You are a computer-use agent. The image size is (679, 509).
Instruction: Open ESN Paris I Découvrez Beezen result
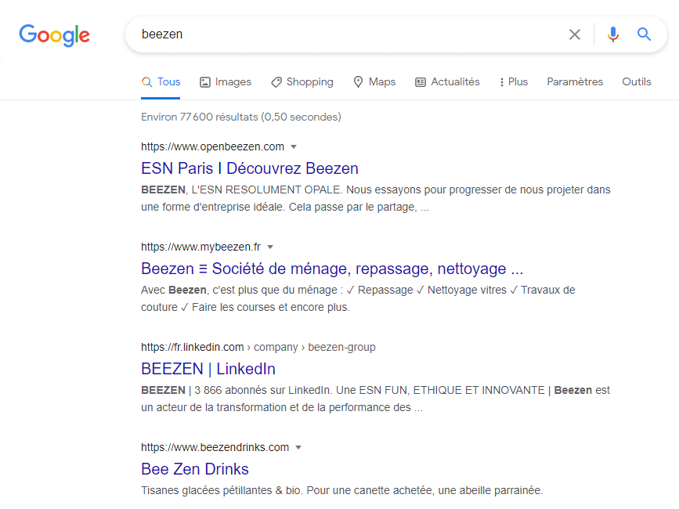pos(250,168)
